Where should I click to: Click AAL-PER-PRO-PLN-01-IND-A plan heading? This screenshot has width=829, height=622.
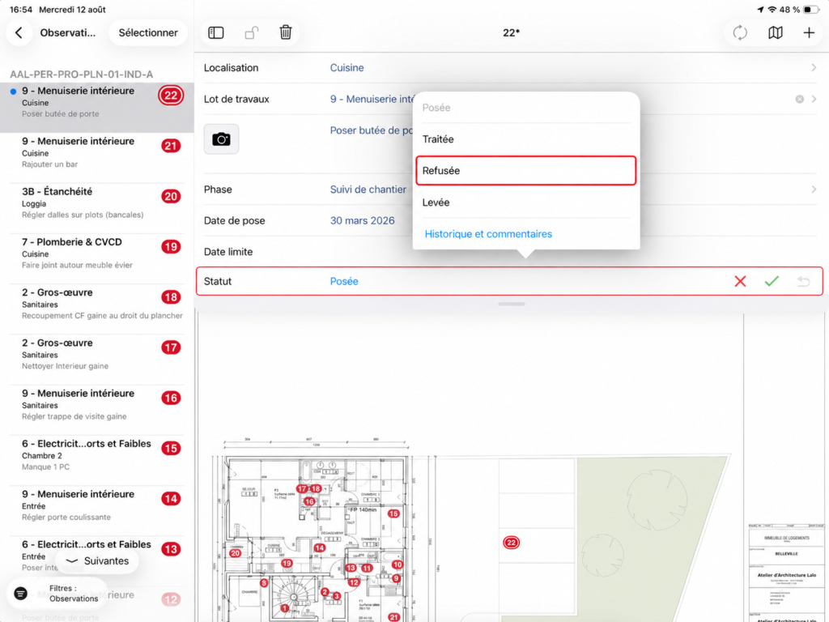coord(82,74)
